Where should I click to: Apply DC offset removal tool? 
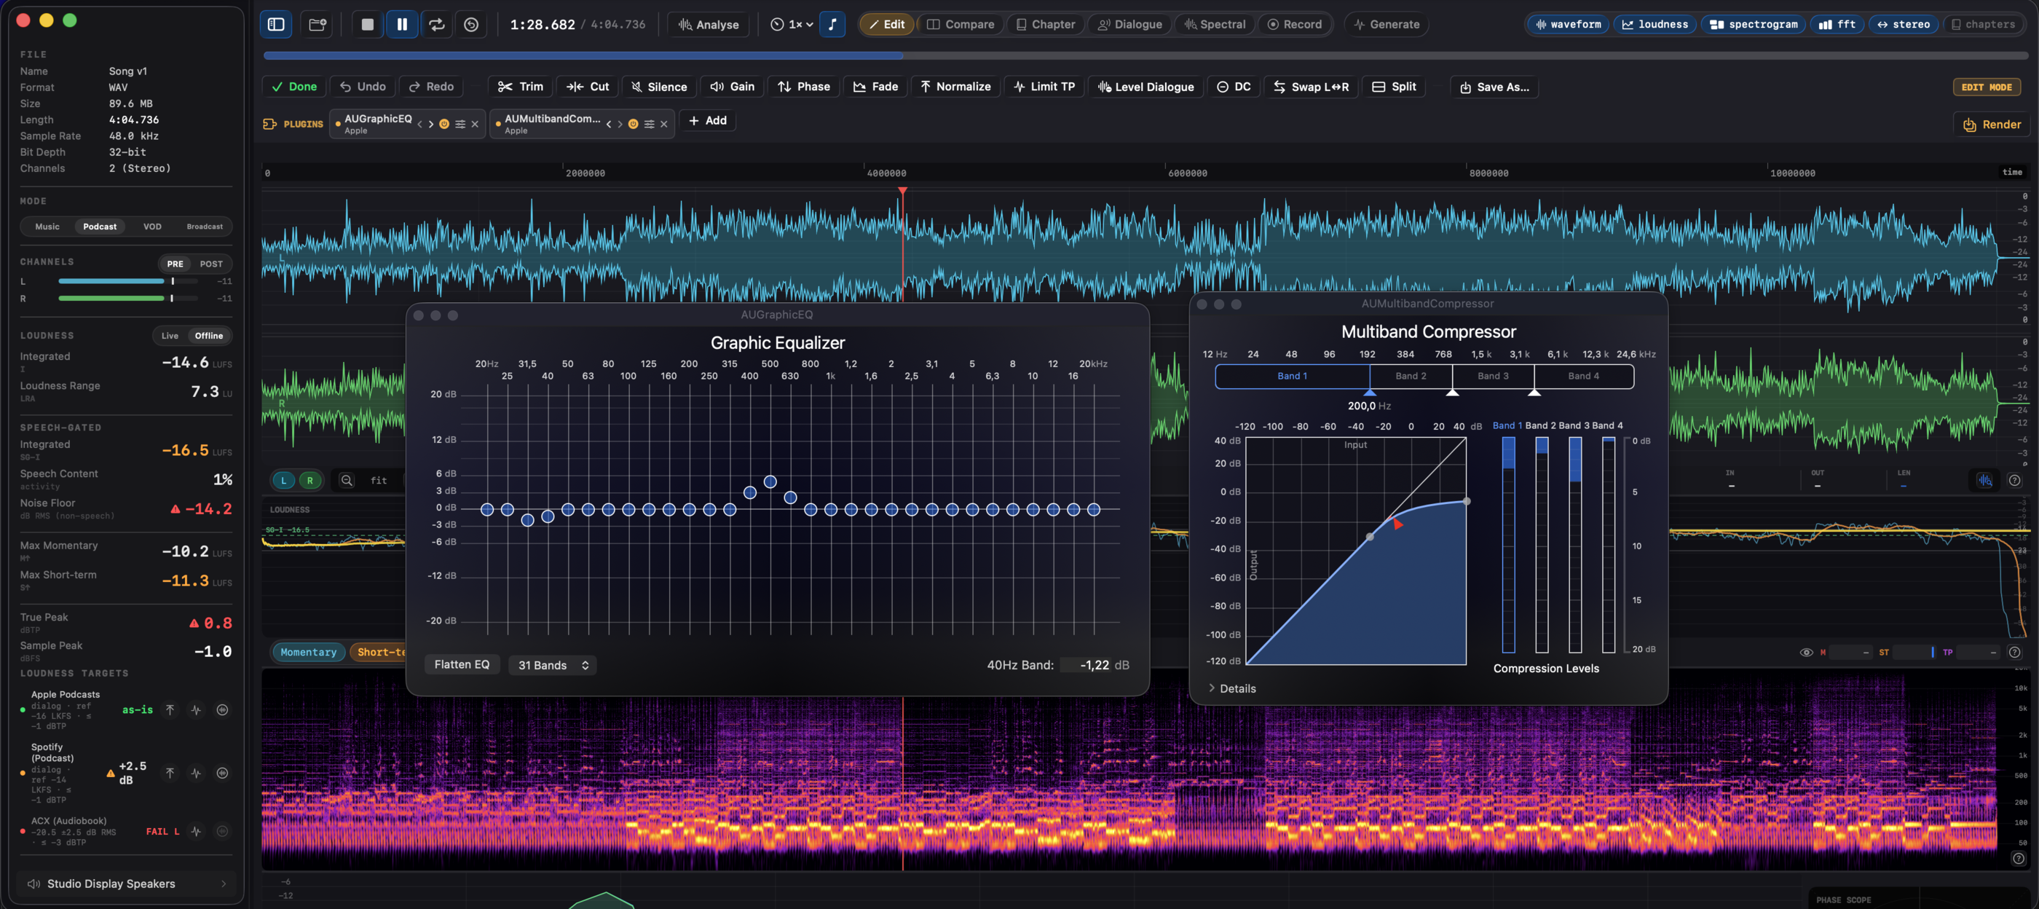click(1233, 87)
